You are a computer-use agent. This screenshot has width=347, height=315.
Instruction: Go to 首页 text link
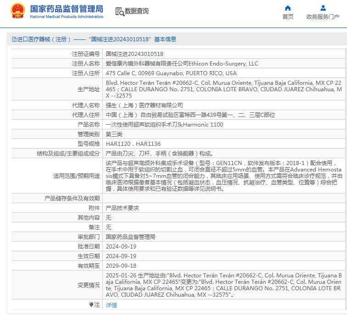point(288,17)
